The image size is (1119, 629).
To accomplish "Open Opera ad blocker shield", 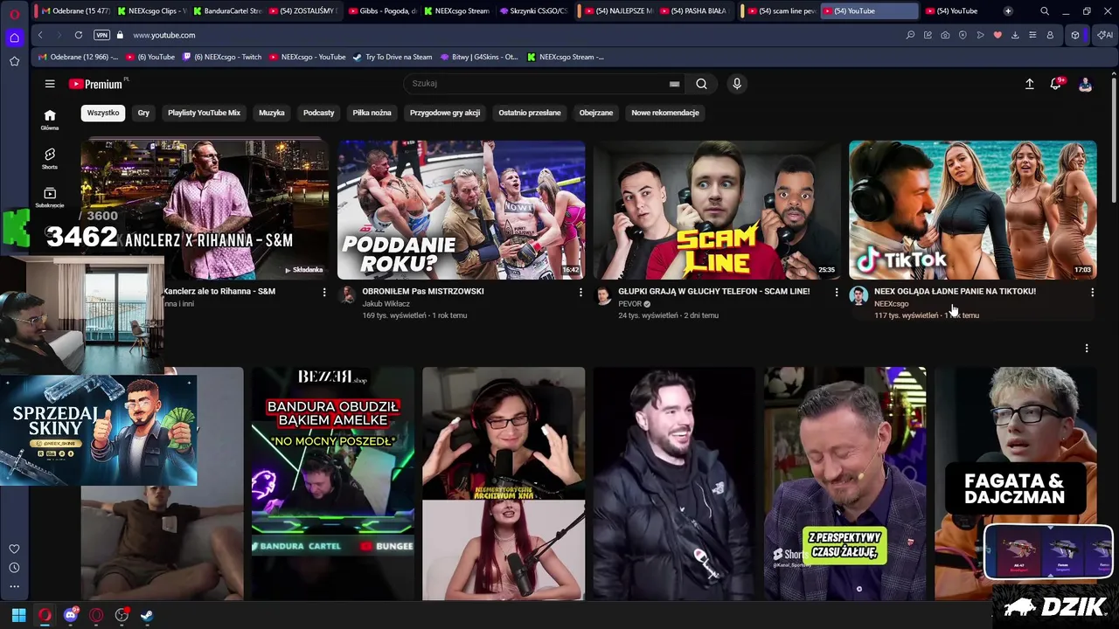I will pos(963,35).
